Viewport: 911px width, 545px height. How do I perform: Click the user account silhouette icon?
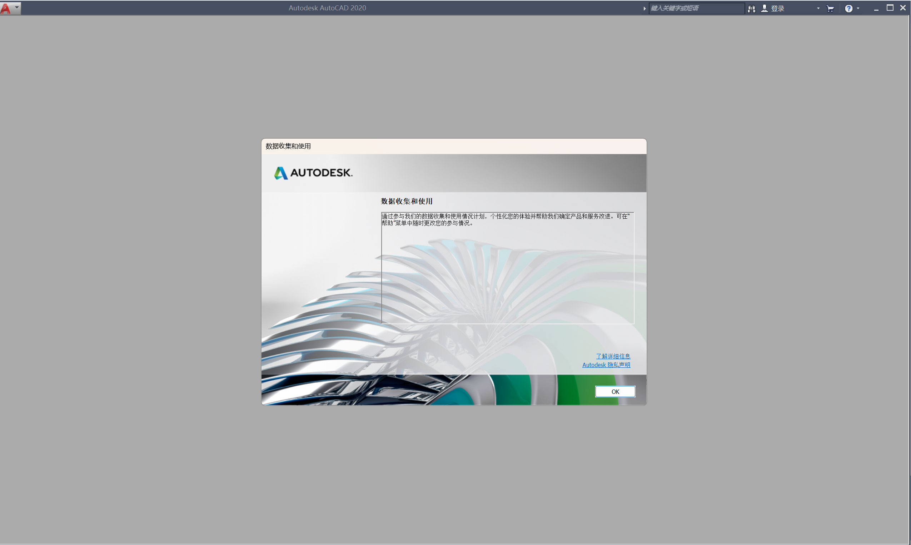pos(764,8)
